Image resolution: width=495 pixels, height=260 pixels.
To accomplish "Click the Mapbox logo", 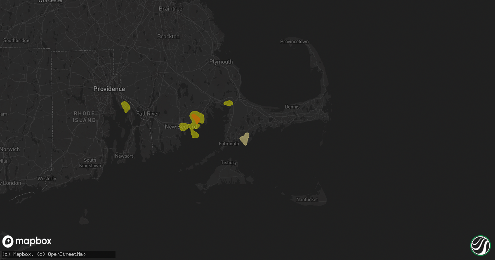I will pyautogui.click(x=27, y=241).
